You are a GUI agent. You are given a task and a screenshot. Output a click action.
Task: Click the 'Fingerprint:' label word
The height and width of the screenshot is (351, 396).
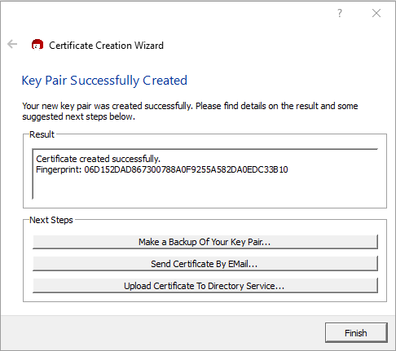pyautogui.click(x=59, y=169)
